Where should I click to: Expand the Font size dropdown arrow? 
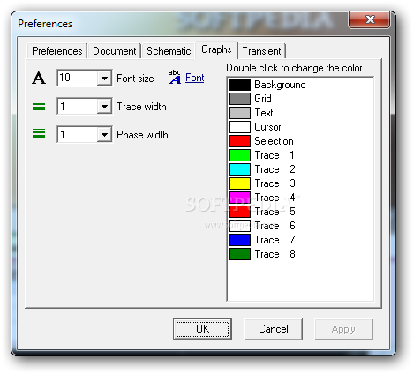click(x=104, y=79)
